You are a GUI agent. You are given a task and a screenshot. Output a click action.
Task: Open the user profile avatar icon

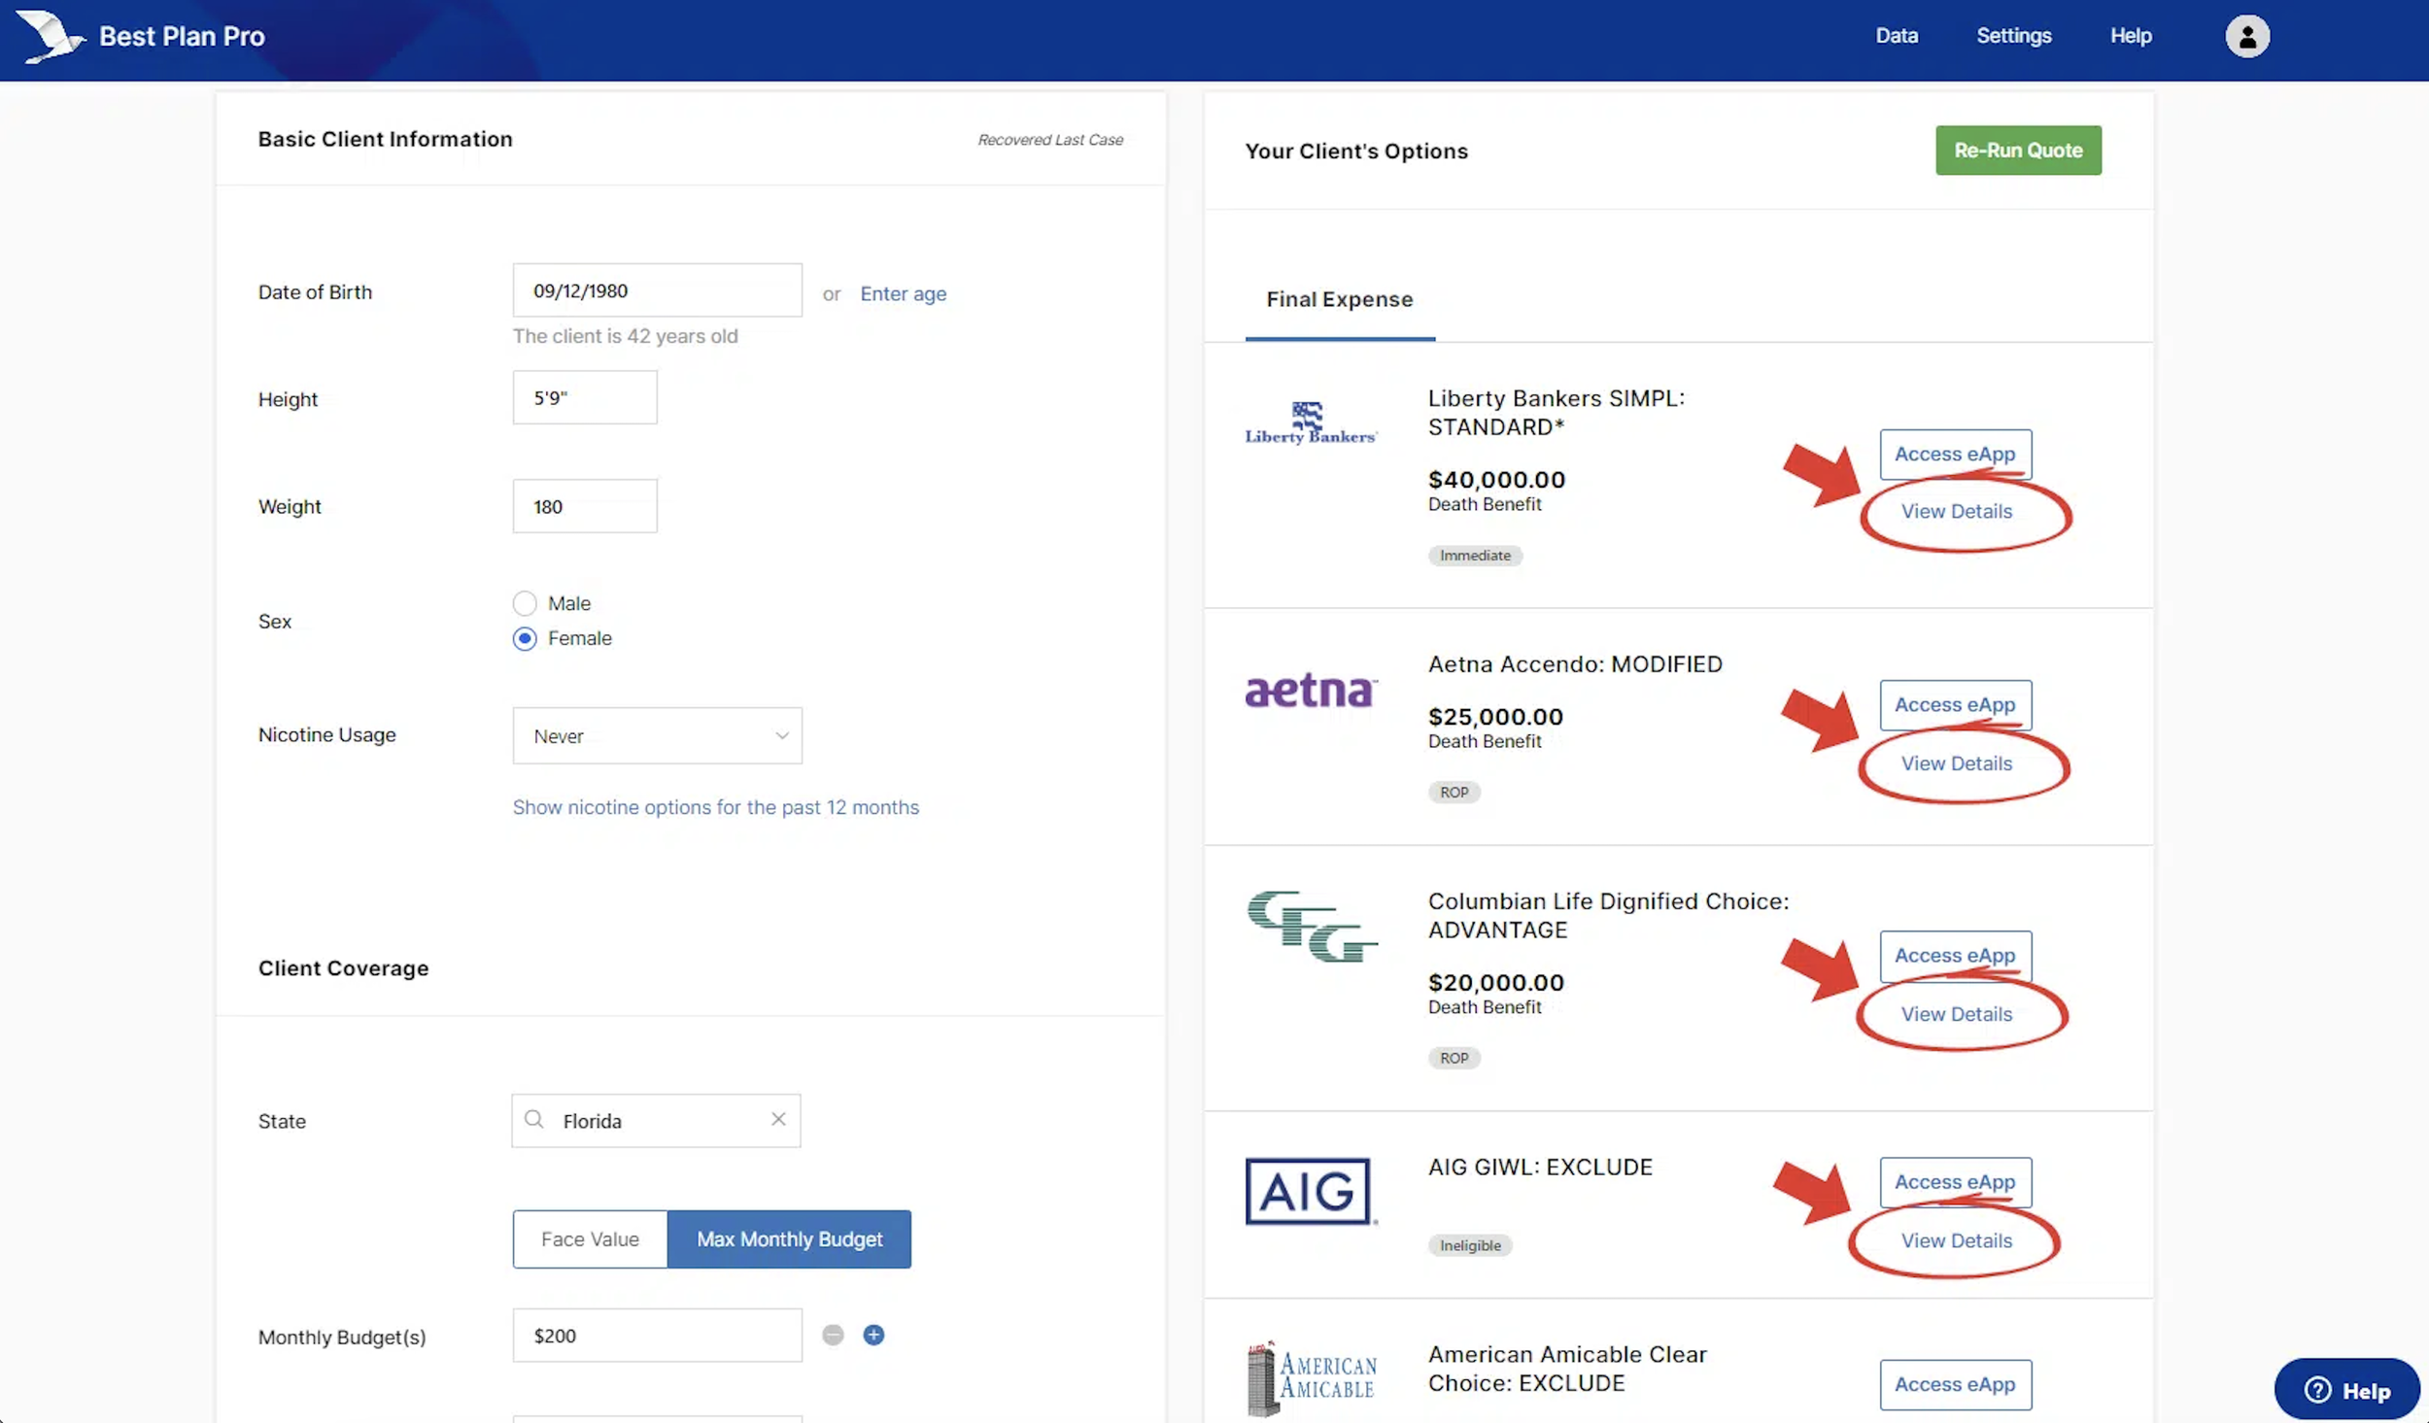2246,37
